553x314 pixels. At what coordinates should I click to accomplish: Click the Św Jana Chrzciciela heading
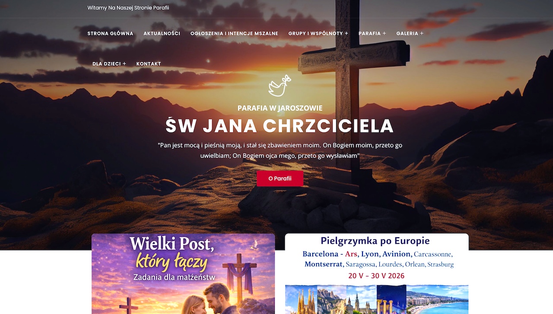click(x=280, y=126)
